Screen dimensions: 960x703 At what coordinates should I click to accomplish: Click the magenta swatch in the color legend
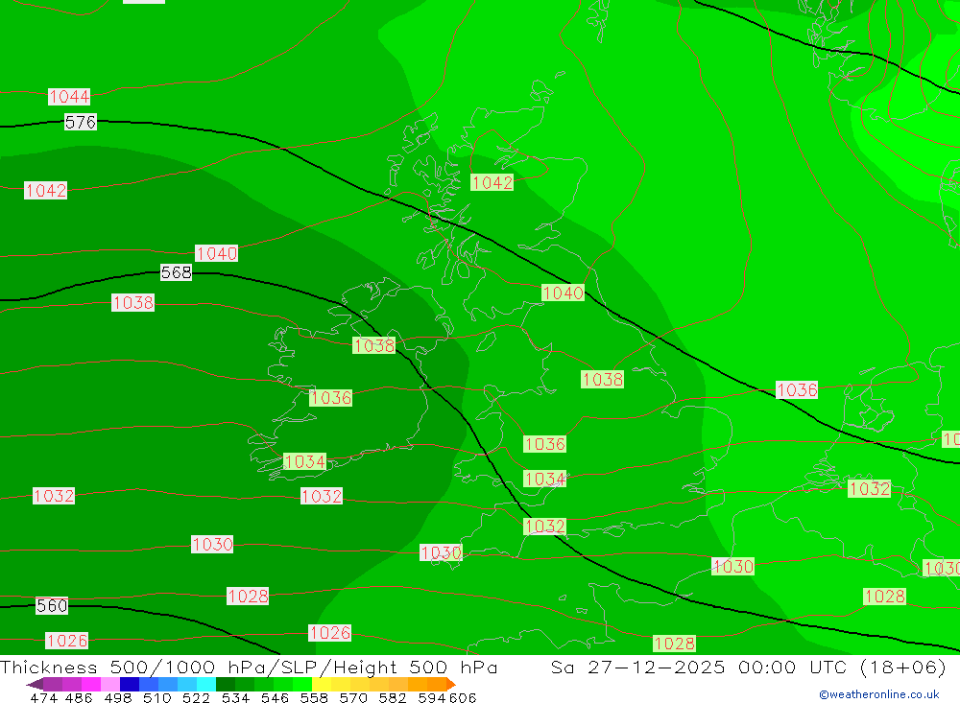[x=91, y=684]
